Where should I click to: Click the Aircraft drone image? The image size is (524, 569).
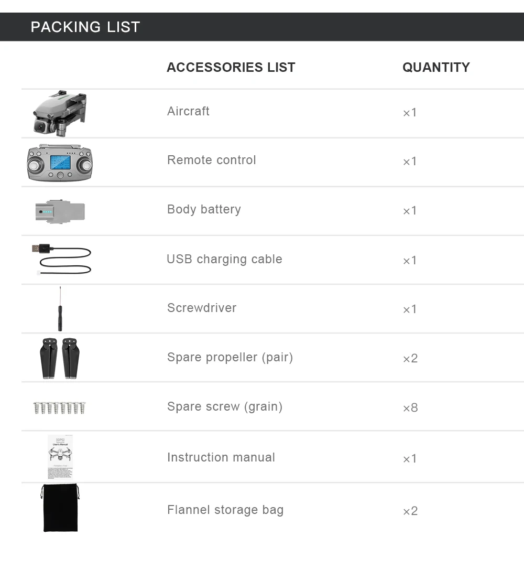point(60,113)
